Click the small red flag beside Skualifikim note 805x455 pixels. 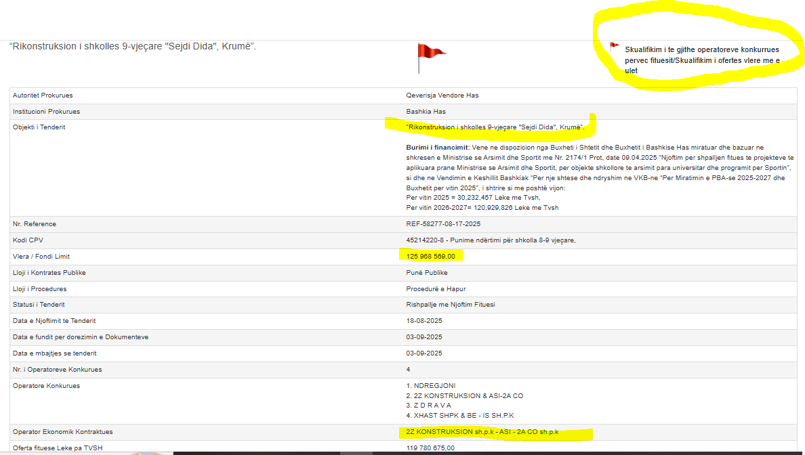tap(614, 47)
